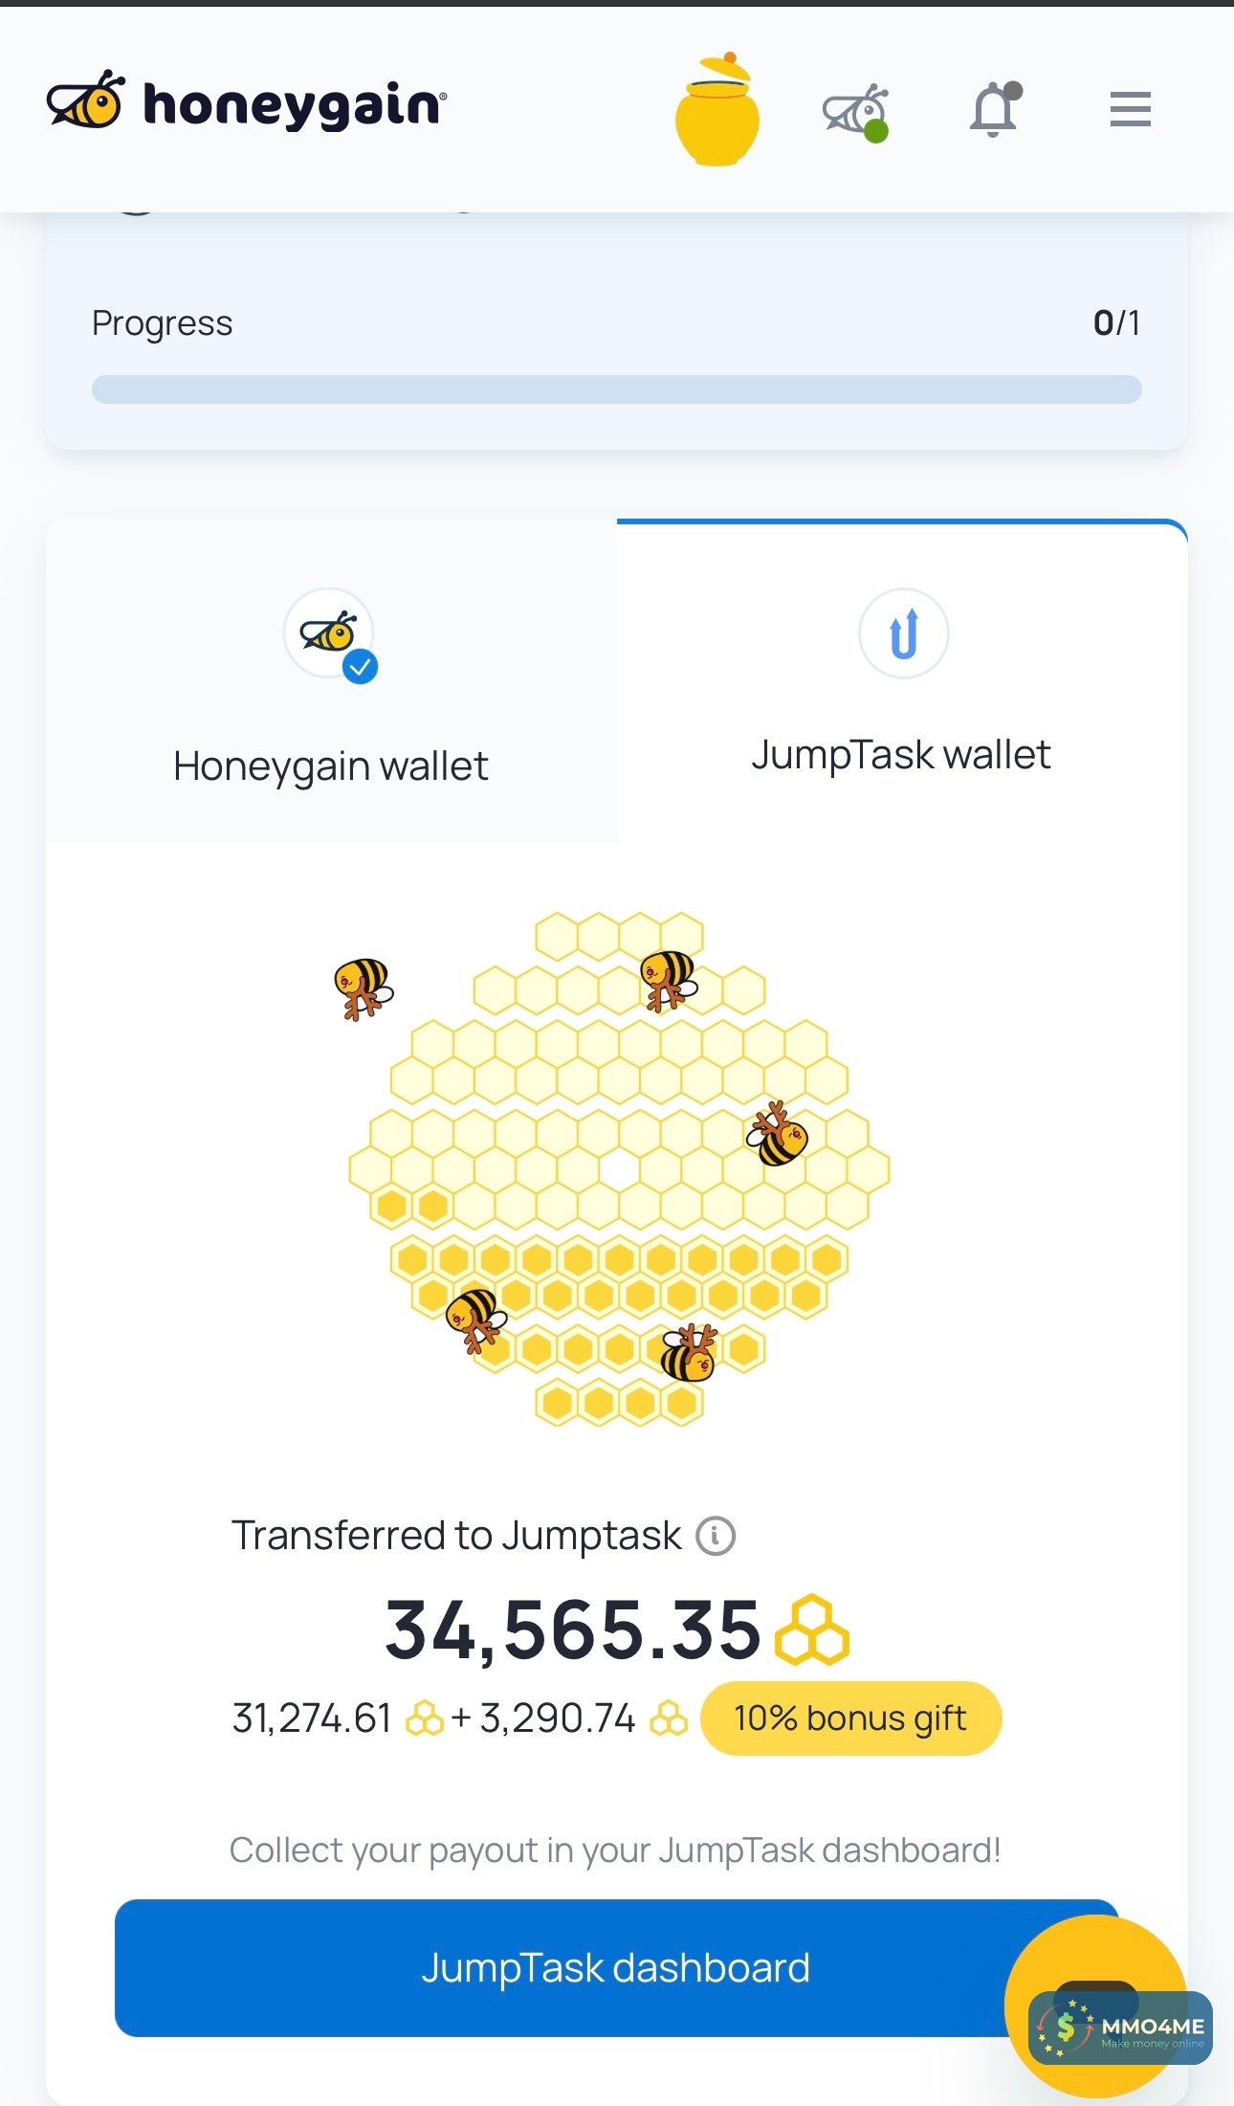Click the JumpTask arrow logo icon
The image size is (1234, 2106).
[903, 633]
